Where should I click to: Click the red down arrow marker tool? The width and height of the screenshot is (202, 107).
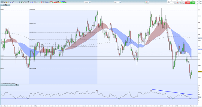click(41, 2)
